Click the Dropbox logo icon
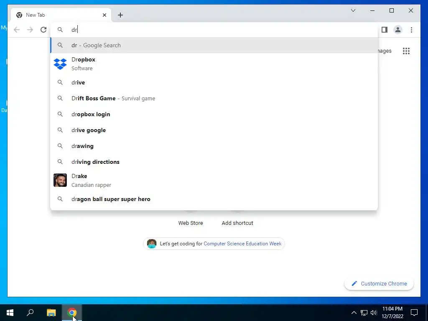The image size is (428, 321). pyautogui.click(x=60, y=64)
